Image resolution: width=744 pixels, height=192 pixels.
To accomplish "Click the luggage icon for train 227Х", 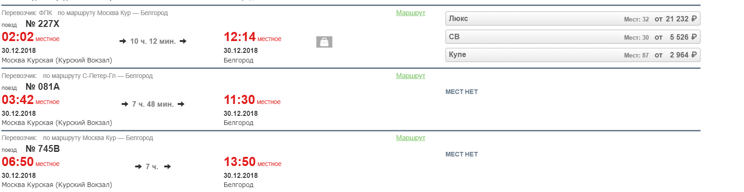I will 324,42.
